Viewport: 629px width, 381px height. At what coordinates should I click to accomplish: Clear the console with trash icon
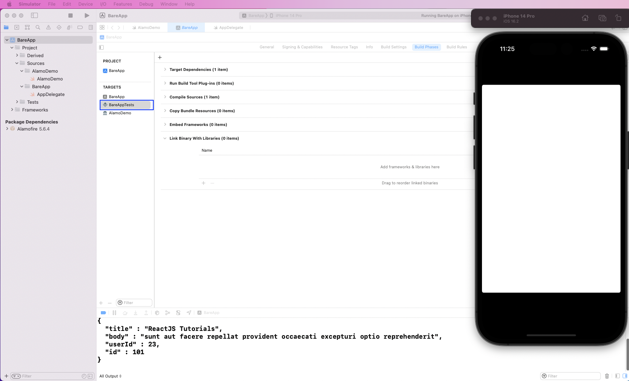click(607, 376)
